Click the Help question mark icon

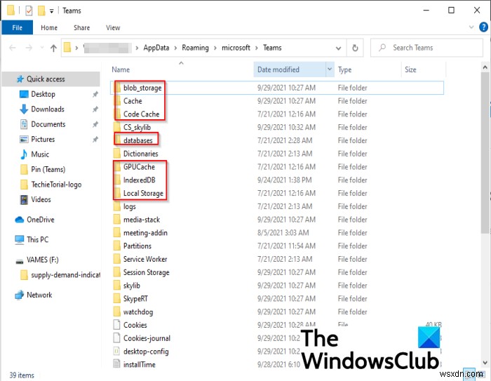click(483, 27)
